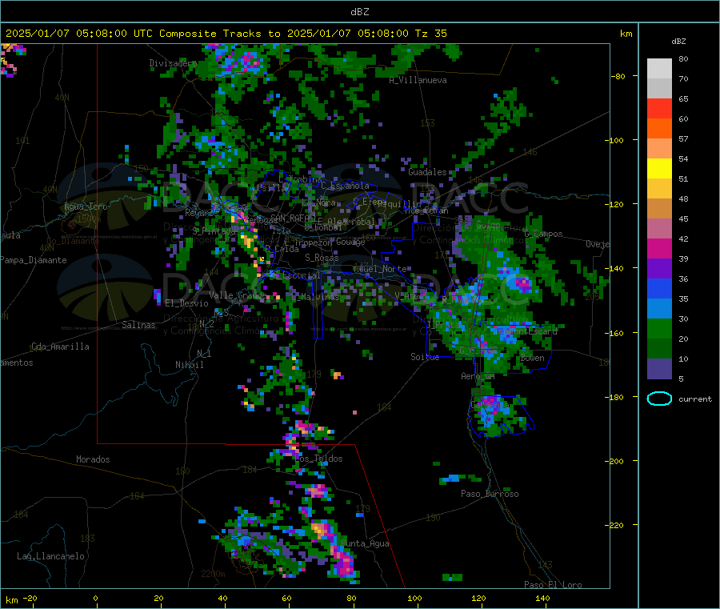This screenshot has width=720, height=609.
Task: Click the 'S_Rosas' map label
Action: (x=322, y=257)
